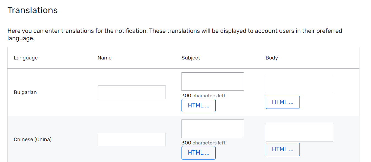Viewport: 371px width, 162px height.
Task: Click the HTML button for Chinese Subject
Action: [x=198, y=153]
